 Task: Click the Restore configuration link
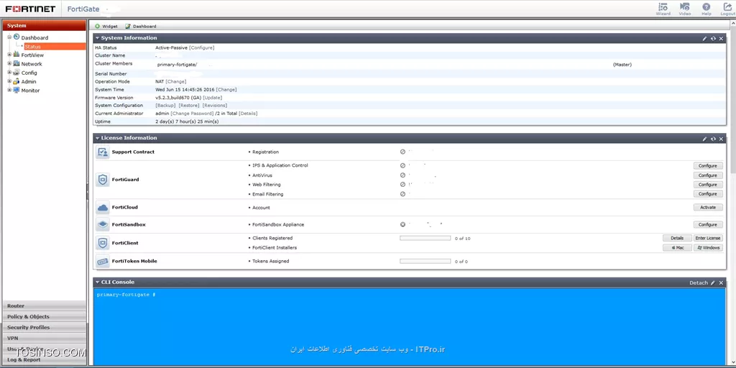click(189, 106)
